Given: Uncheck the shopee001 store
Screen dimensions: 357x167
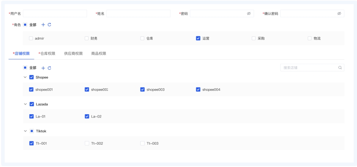Looking at the screenshot, I should pyautogui.click(x=31, y=89).
